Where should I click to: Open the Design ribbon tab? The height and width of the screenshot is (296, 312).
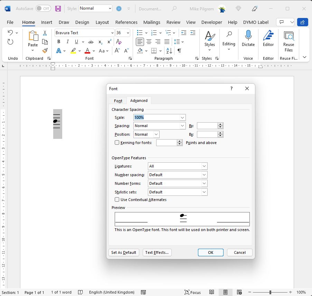tap(82, 22)
